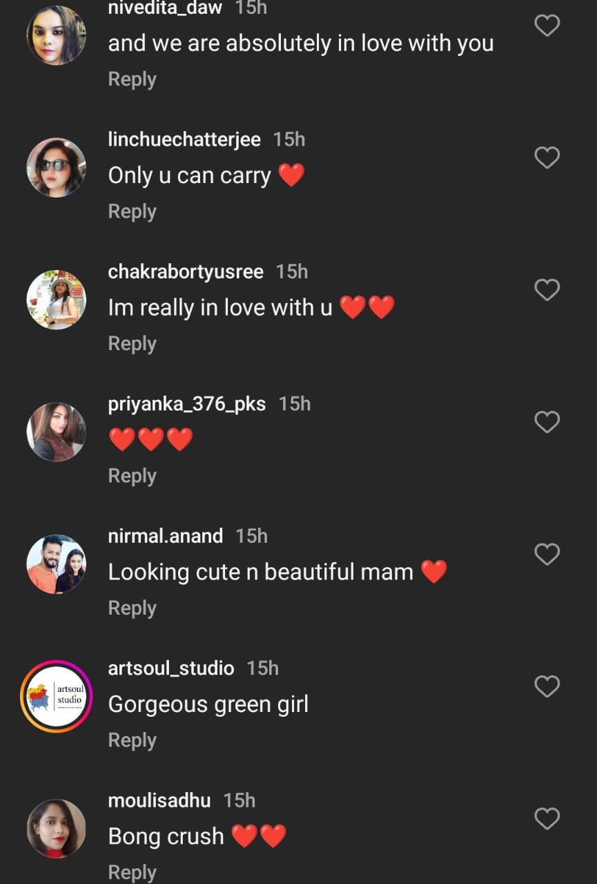Like nivedita_daw's comment with heart icon
Viewport: 597px width, 884px height.
pyautogui.click(x=547, y=26)
